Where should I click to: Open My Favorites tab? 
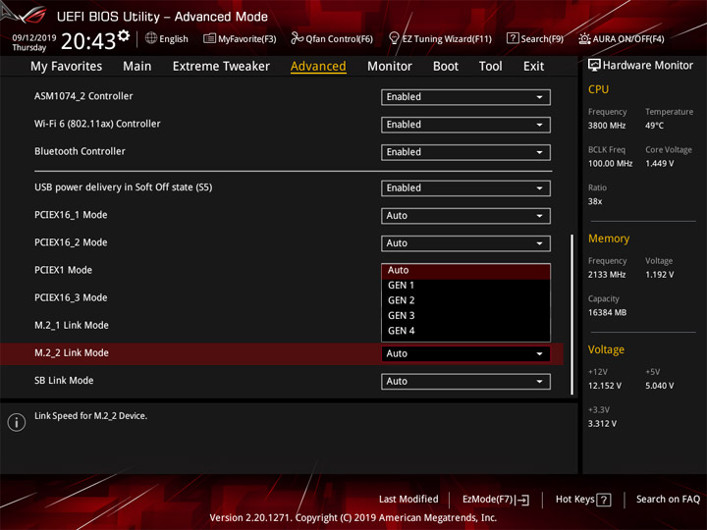[x=67, y=67]
